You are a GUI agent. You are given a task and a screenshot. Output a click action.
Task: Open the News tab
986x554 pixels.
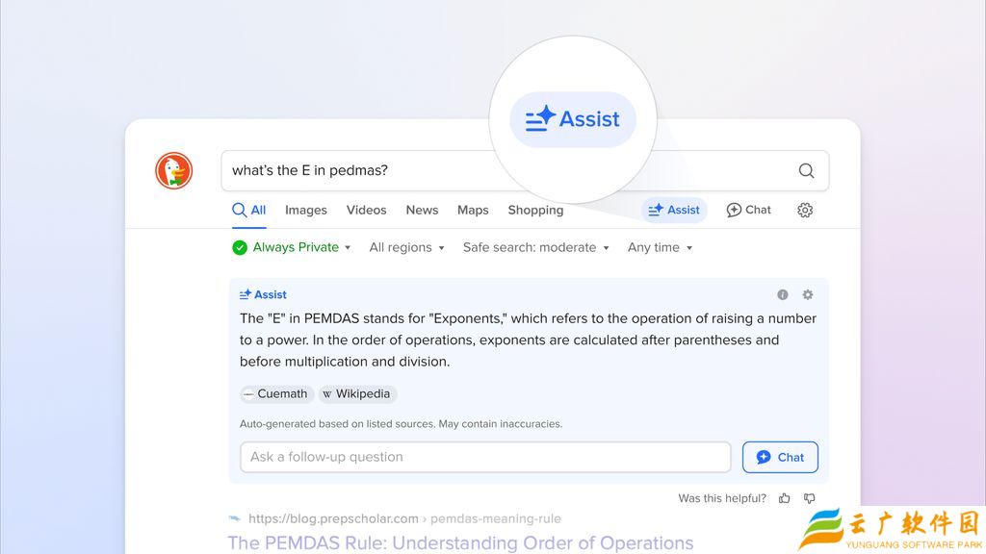coord(422,210)
